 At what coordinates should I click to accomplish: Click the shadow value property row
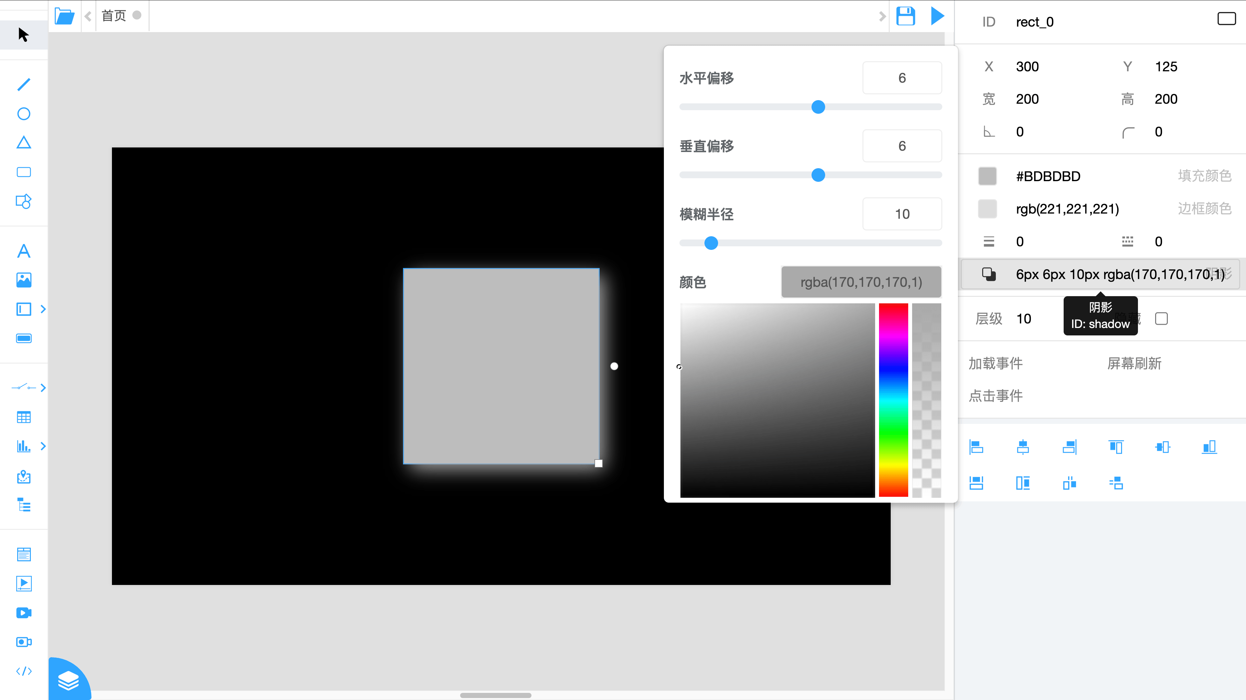coord(1100,274)
